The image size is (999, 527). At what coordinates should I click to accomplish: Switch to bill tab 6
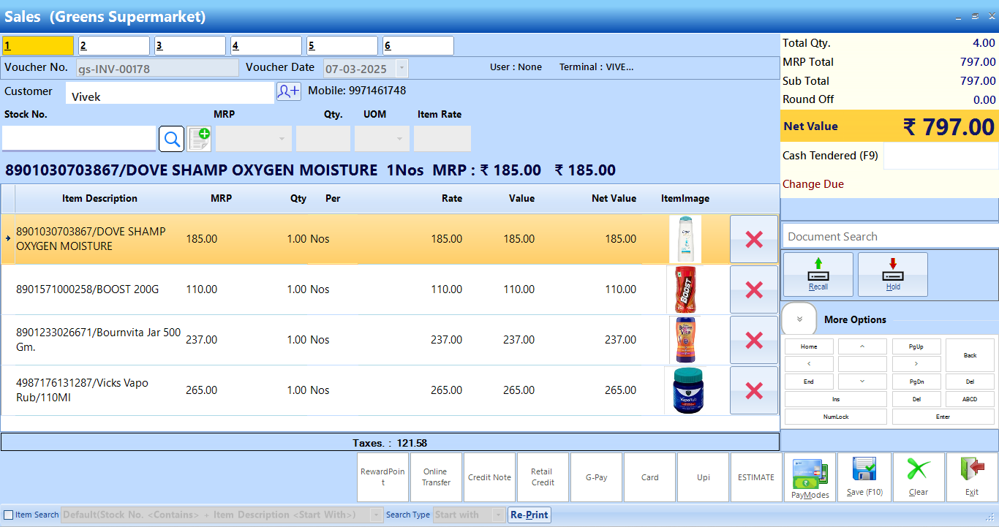(x=418, y=46)
